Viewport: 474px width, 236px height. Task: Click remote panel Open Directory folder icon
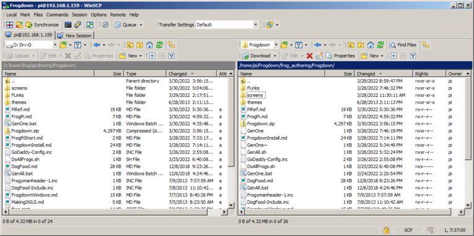click(284, 45)
